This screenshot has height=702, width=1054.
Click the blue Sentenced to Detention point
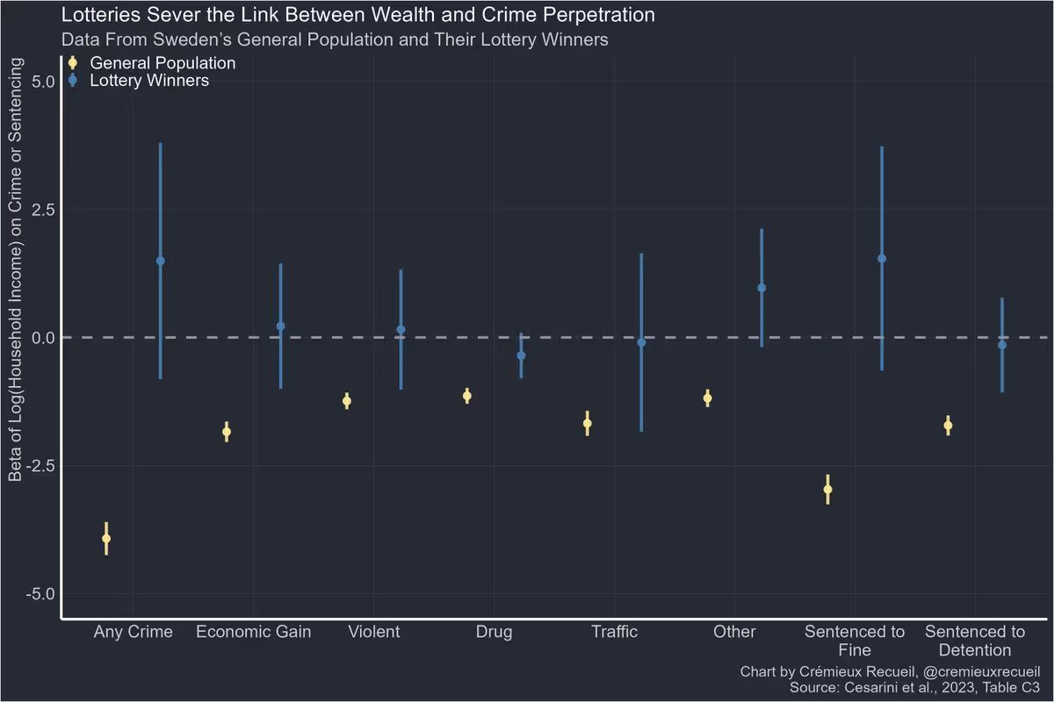point(1002,345)
